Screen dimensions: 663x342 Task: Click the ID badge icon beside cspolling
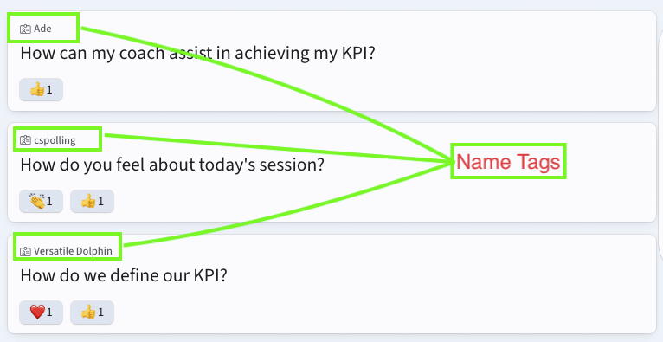(x=25, y=140)
